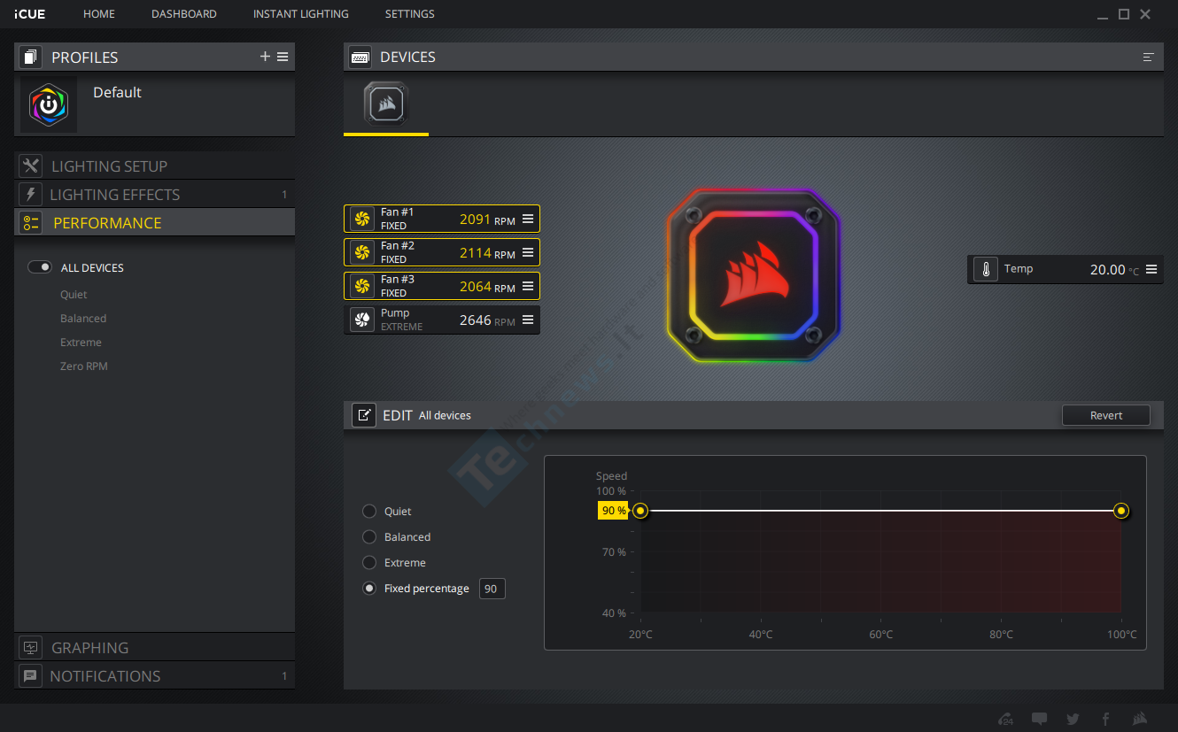Choose Quiet preset in sidebar

tap(74, 294)
